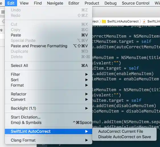Expand the Format submenu
The width and height of the screenshot is (160, 147).
coord(48,85)
